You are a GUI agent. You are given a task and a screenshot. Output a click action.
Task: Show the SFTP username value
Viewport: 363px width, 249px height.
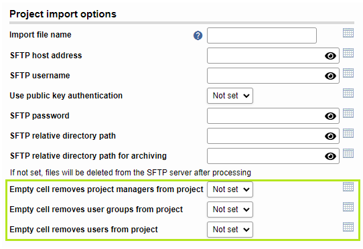330,76
